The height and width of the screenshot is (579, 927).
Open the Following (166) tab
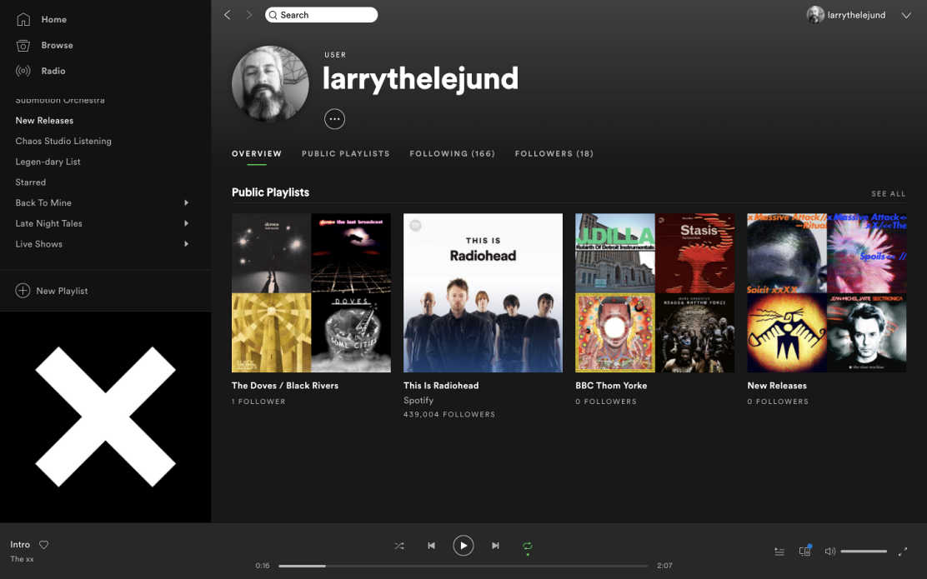453,153
